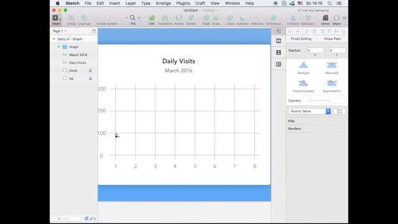Open the third Craft panel icon
Image resolution: width=398 pixels, height=224 pixels.
[x=279, y=52]
